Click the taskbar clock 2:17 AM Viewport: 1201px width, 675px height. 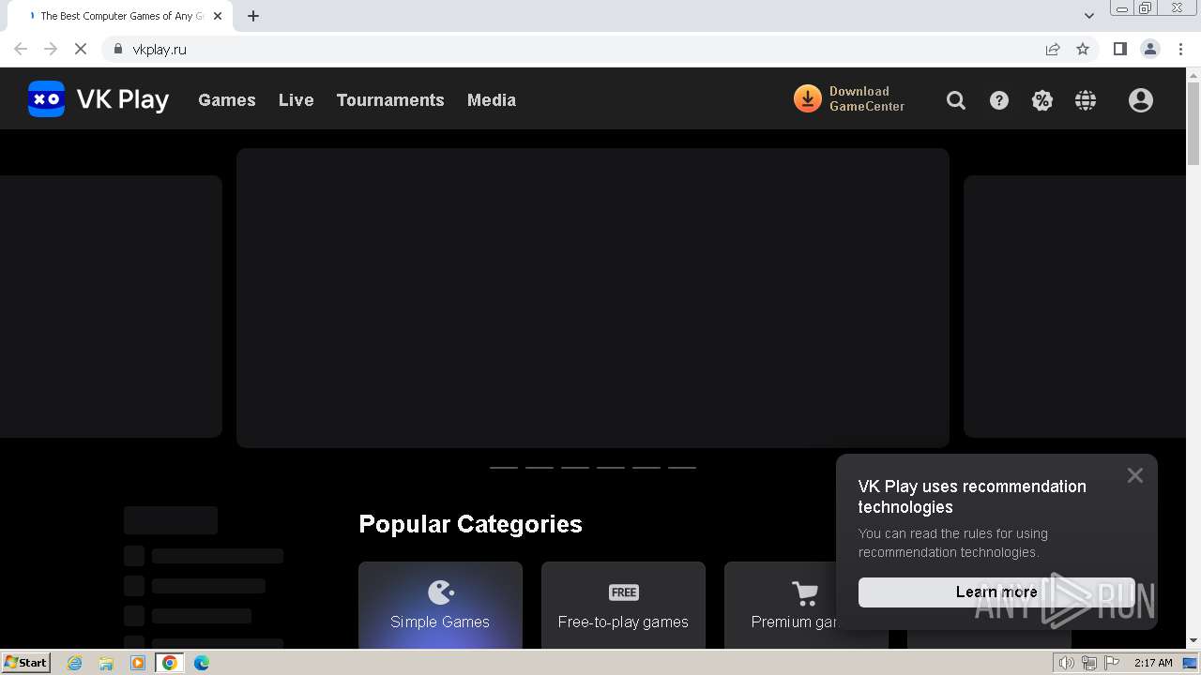pos(1153,663)
